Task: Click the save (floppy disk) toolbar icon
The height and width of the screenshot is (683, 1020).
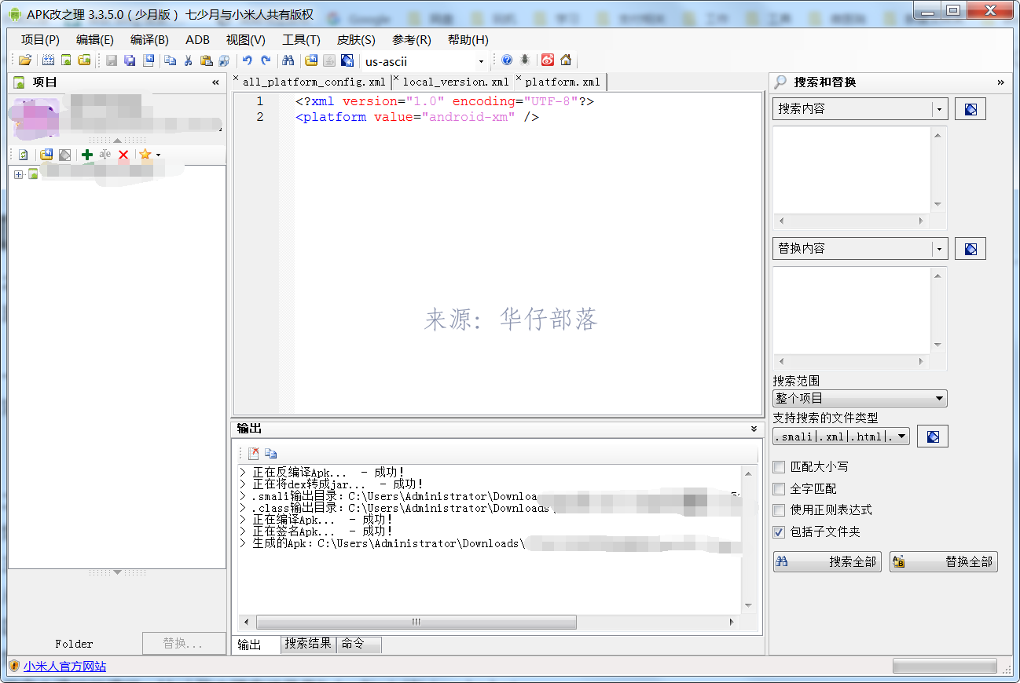Action: [112, 60]
